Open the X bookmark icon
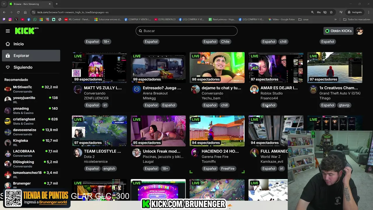 [x=16, y=20]
